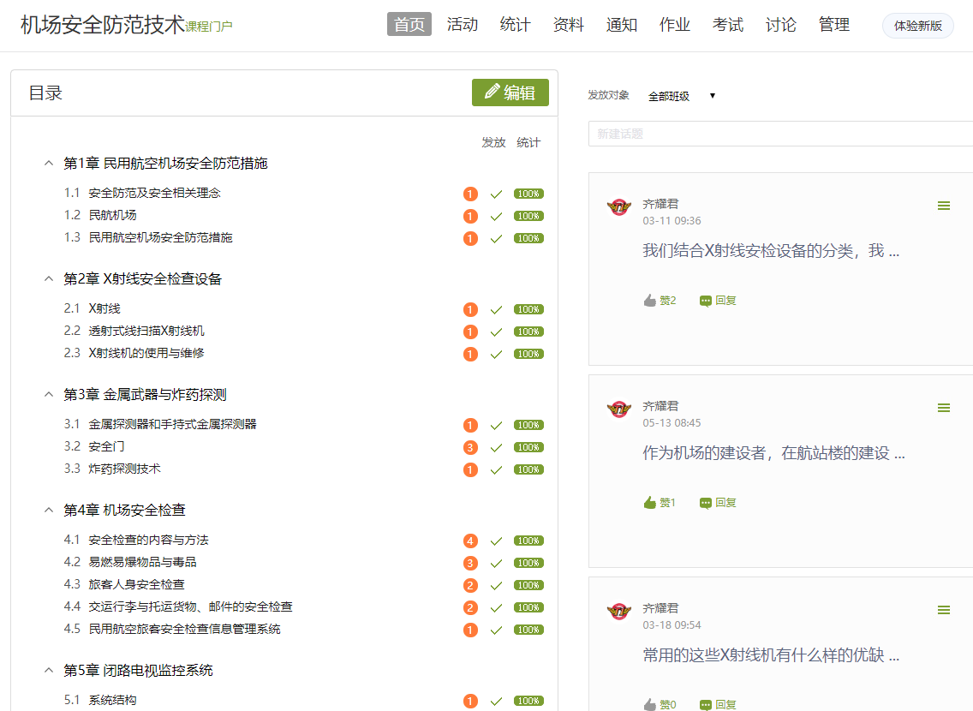Click the green checkmark for section 1.1
The width and height of the screenshot is (973, 711).
[496, 194]
